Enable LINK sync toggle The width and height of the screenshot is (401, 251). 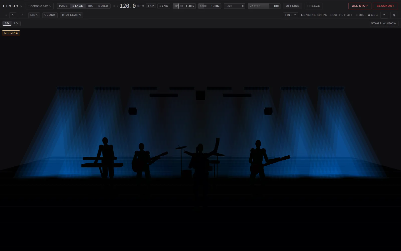[x=34, y=15]
